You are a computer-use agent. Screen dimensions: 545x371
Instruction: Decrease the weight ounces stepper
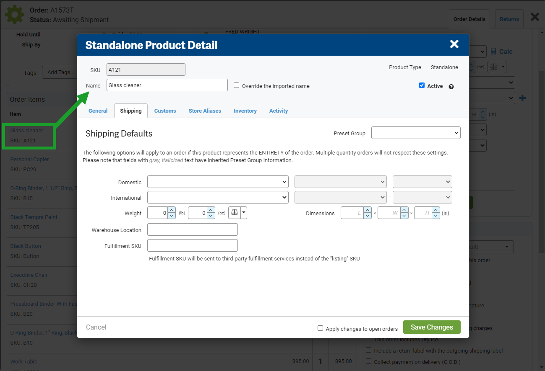[211, 216]
